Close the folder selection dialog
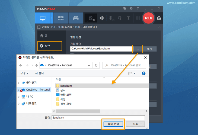The height and width of the screenshot is (135, 198). click(x=145, y=58)
